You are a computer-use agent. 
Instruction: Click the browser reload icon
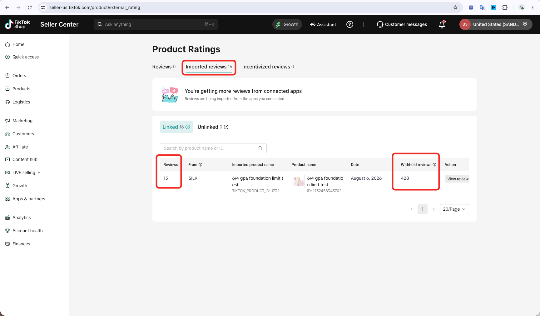click(x=30, y=8)
